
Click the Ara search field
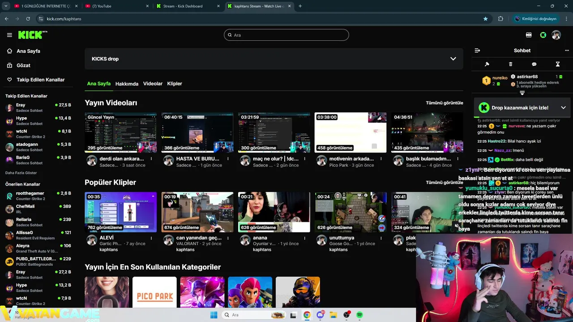coord(286,35)
